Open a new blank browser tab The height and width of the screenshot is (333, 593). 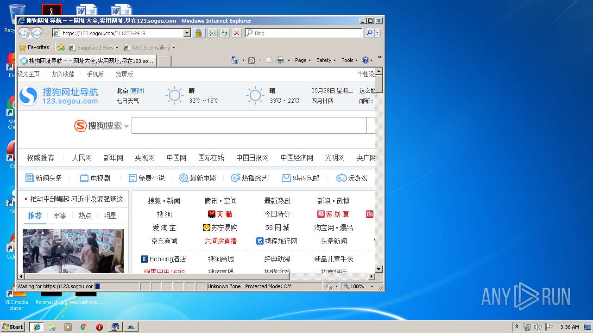coord(164,61)
